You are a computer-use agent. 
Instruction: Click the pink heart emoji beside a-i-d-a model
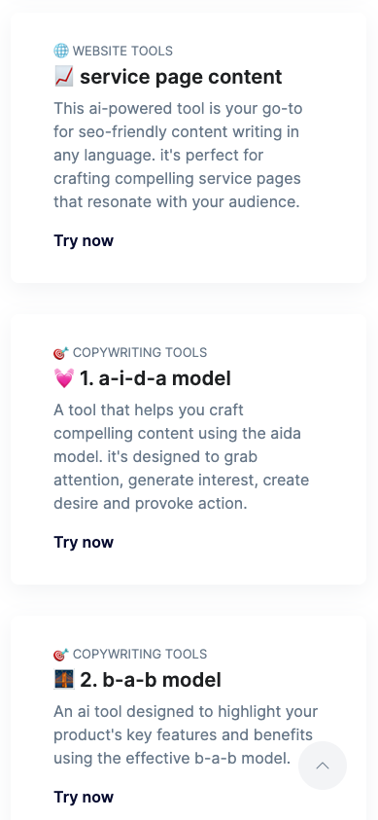click(x=64, y=378)
